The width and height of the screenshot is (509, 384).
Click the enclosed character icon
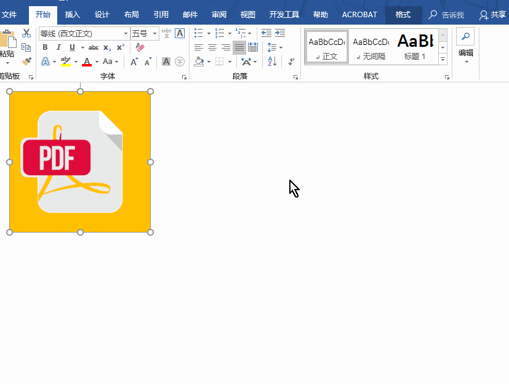180,62
